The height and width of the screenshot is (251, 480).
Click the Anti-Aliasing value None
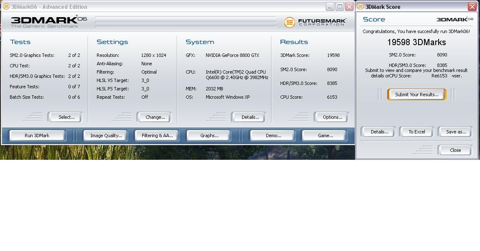(x=147, y=64)
